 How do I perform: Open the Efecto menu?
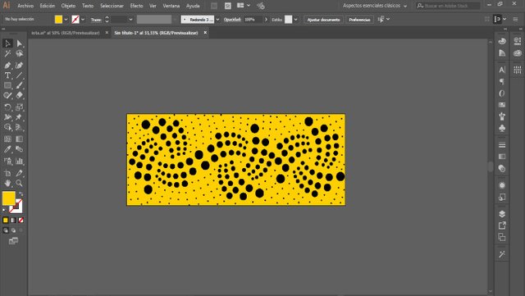coord(137,6)
